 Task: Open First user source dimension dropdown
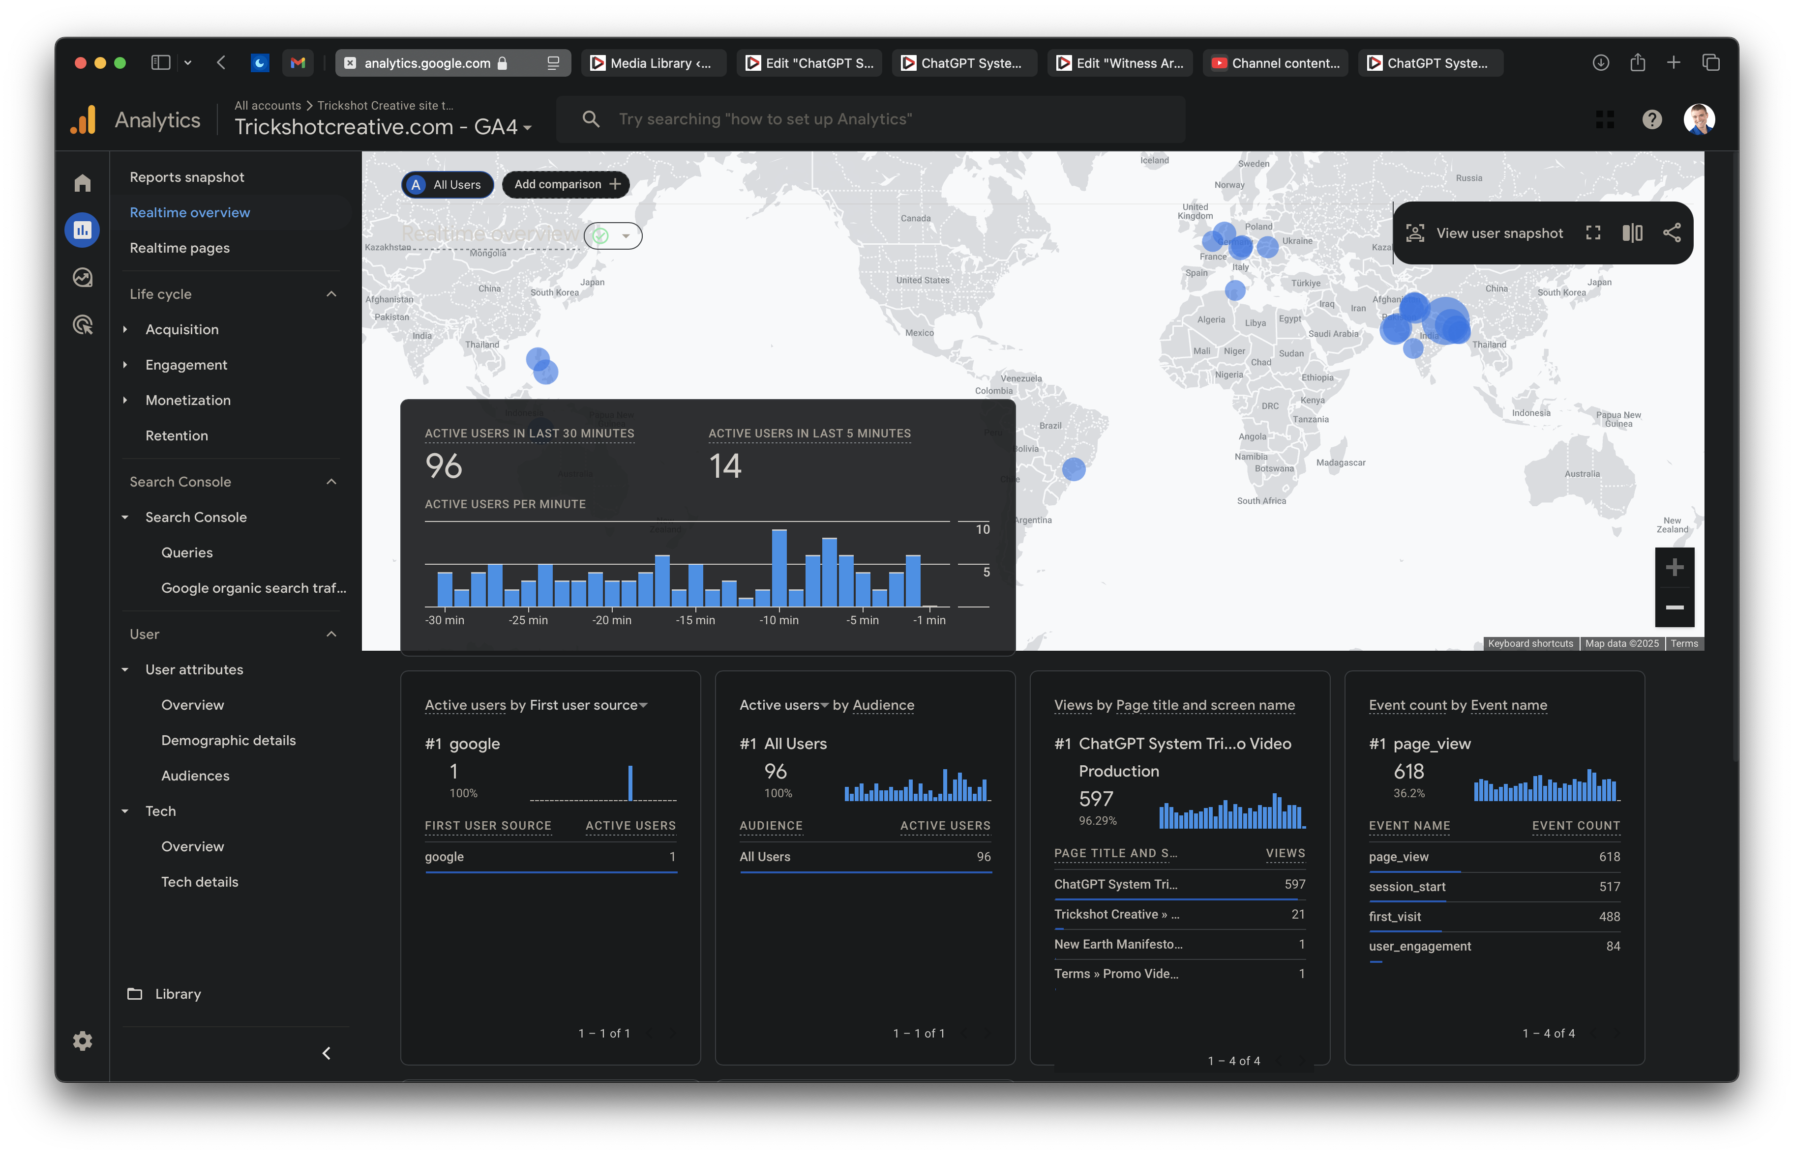tap(589, 705)
